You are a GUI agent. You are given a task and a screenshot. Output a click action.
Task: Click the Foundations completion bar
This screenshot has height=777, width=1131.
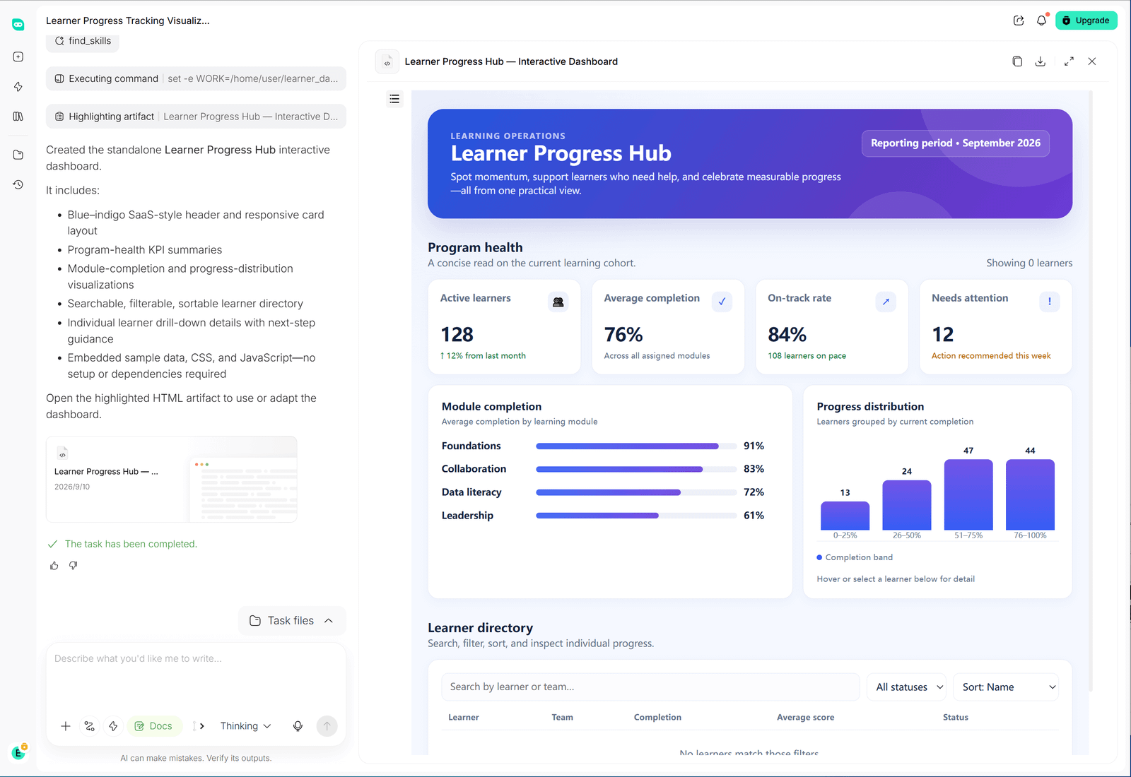pos(636,446)
